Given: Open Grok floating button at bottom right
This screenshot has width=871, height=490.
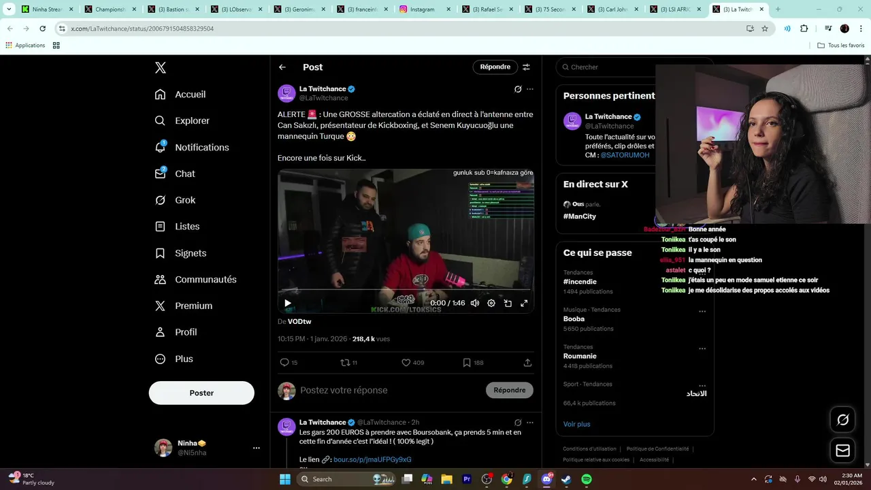Looking at the screenshot, I should click(x=842, y=420).
